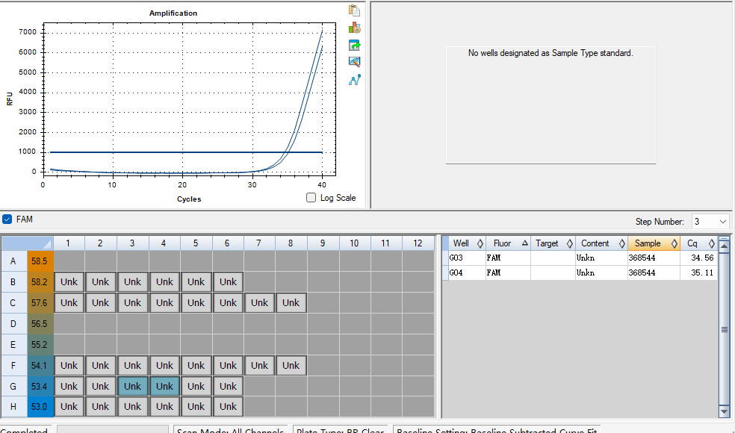Screen dimensions: 735x433
Task: Select plate row F header
Action: coord(14,366)
